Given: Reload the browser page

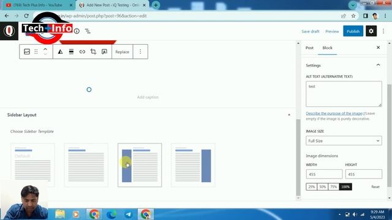Looking at the screenshot, I should pos(26,16).
